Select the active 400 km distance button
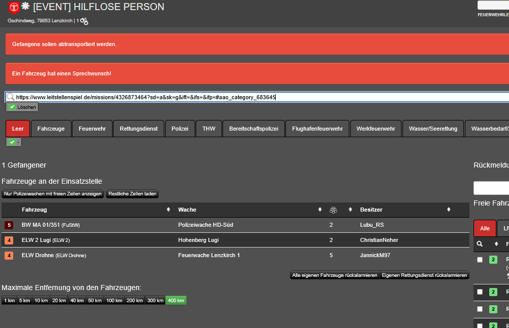This screenshot has width=509, height=328. click(176, 301)
